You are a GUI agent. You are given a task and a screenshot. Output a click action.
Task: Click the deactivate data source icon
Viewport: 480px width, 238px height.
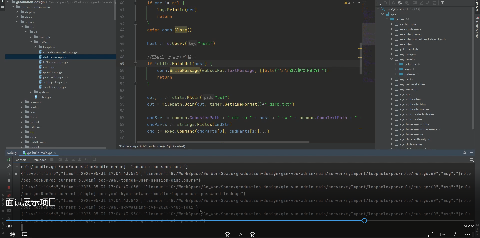[407, 3]
